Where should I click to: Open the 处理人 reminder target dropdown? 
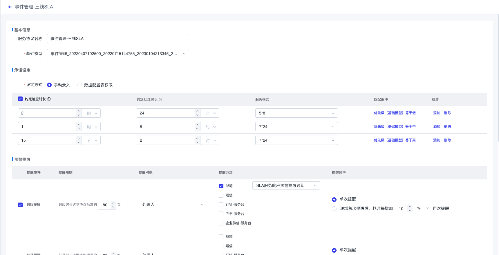coord(173,205)
